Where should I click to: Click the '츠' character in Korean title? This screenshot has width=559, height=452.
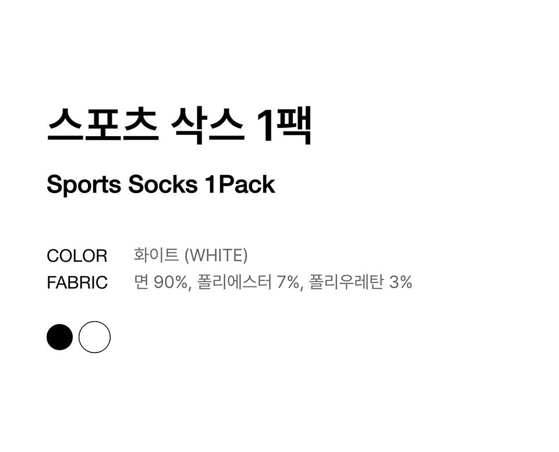(140, 124)
